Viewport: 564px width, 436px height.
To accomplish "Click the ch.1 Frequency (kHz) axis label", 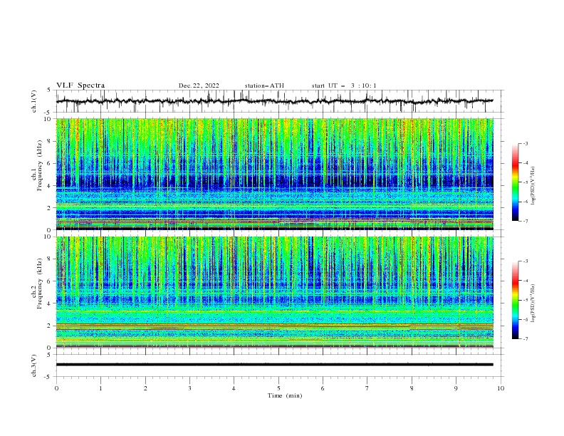I will pyautogui.click(x=37, y=165).
